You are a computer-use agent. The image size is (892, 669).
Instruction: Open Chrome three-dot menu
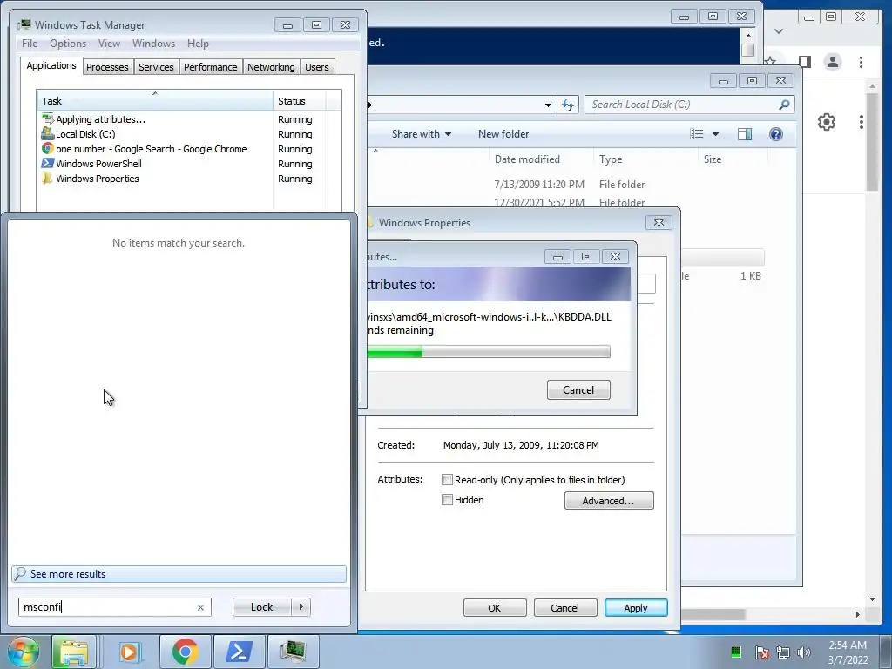pos(861,62)
